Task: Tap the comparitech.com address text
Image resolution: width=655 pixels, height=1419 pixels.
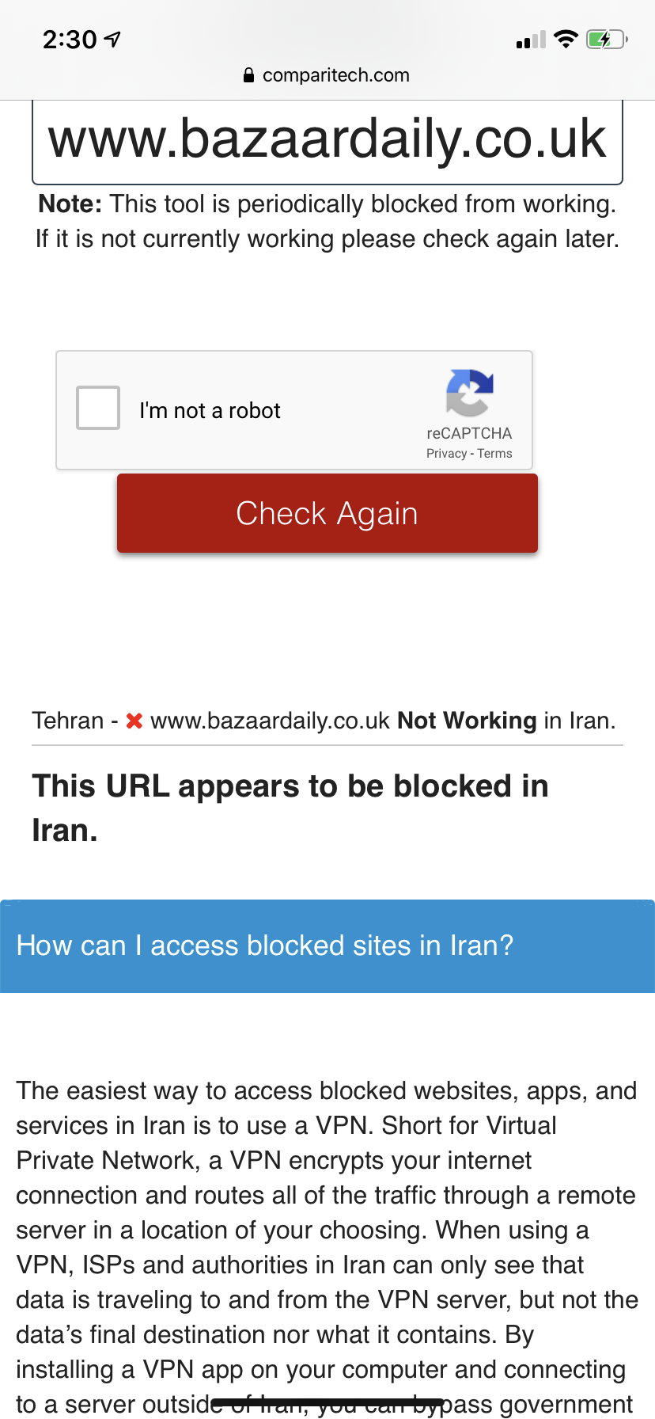Action: tap(335, 75)
